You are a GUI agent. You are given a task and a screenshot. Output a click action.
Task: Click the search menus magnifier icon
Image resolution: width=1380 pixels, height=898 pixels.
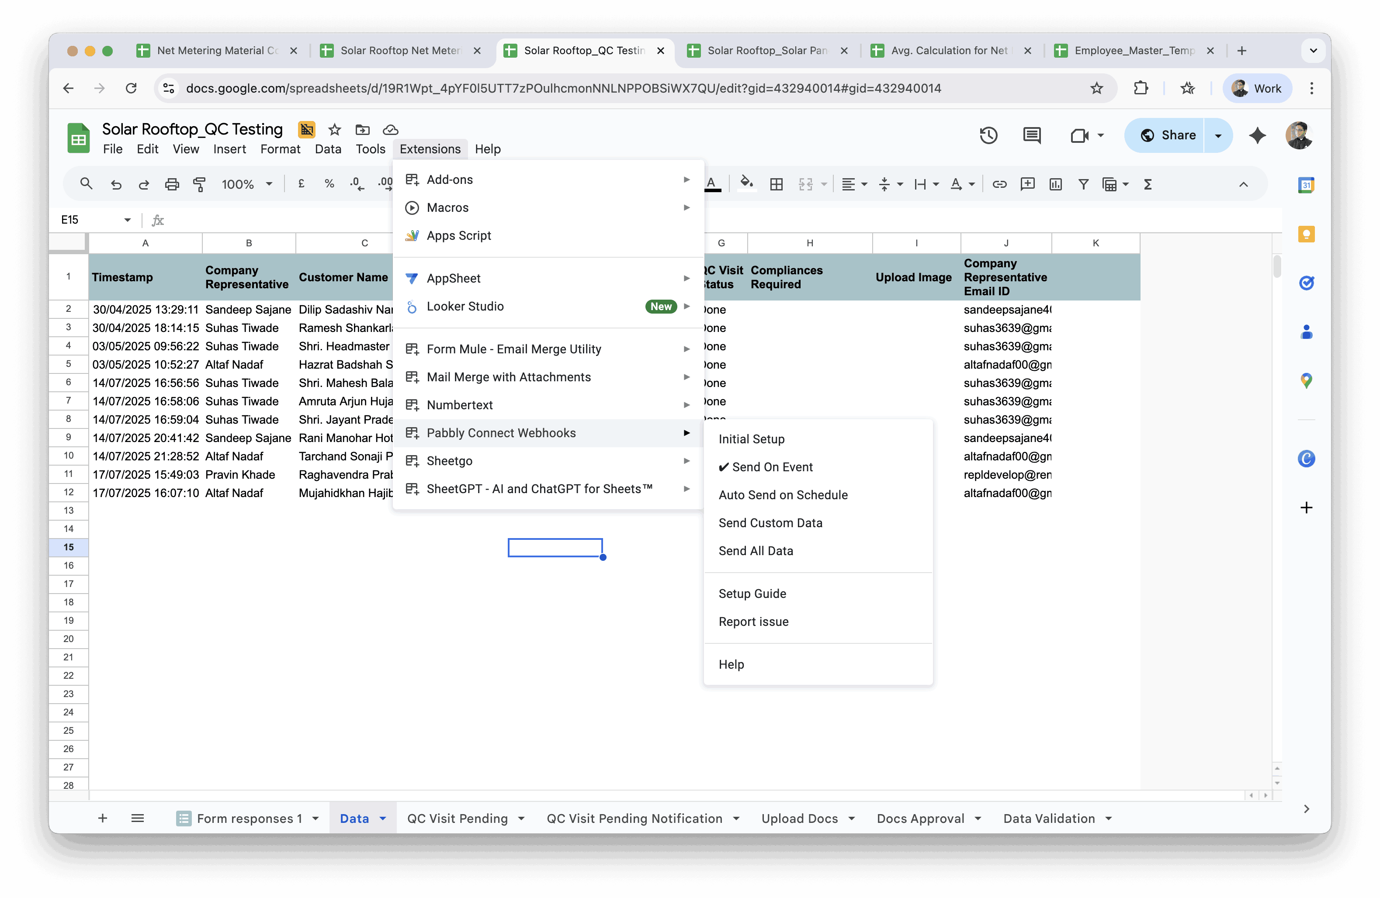(87, 184)
